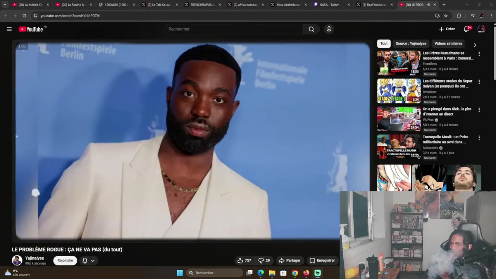Click the VA Plus channel name

(x=428, y=120)
